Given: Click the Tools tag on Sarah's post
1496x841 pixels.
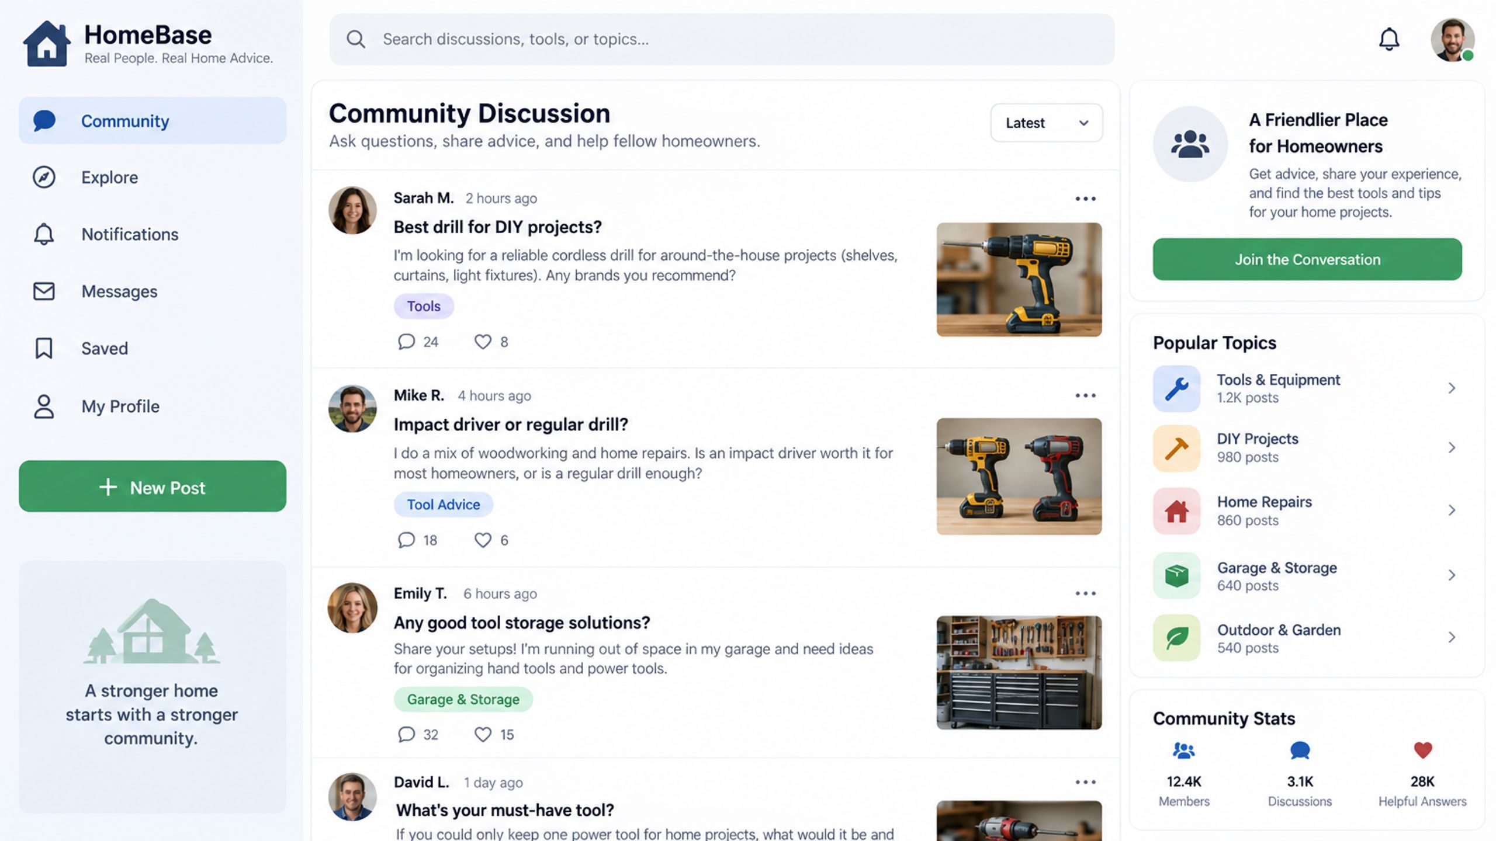Looking at the screenshot, I should click(x=424, y=306).
